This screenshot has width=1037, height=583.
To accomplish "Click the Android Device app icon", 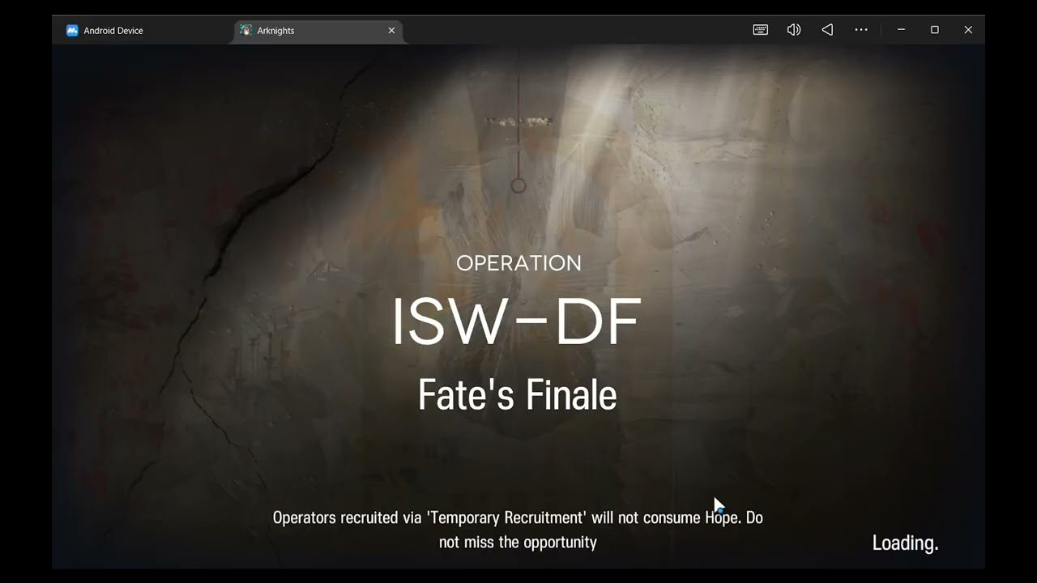I will point(72,31).
